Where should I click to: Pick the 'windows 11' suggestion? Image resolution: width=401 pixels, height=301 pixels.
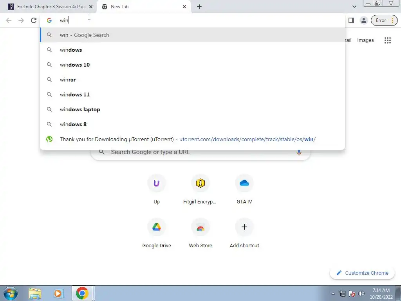point(192,94)
